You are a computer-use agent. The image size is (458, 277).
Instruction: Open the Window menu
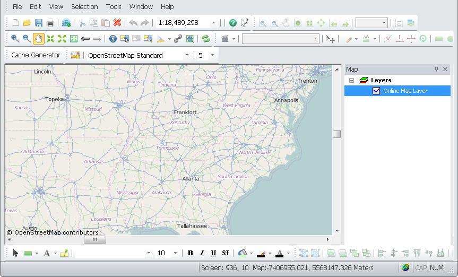point(141,6)
